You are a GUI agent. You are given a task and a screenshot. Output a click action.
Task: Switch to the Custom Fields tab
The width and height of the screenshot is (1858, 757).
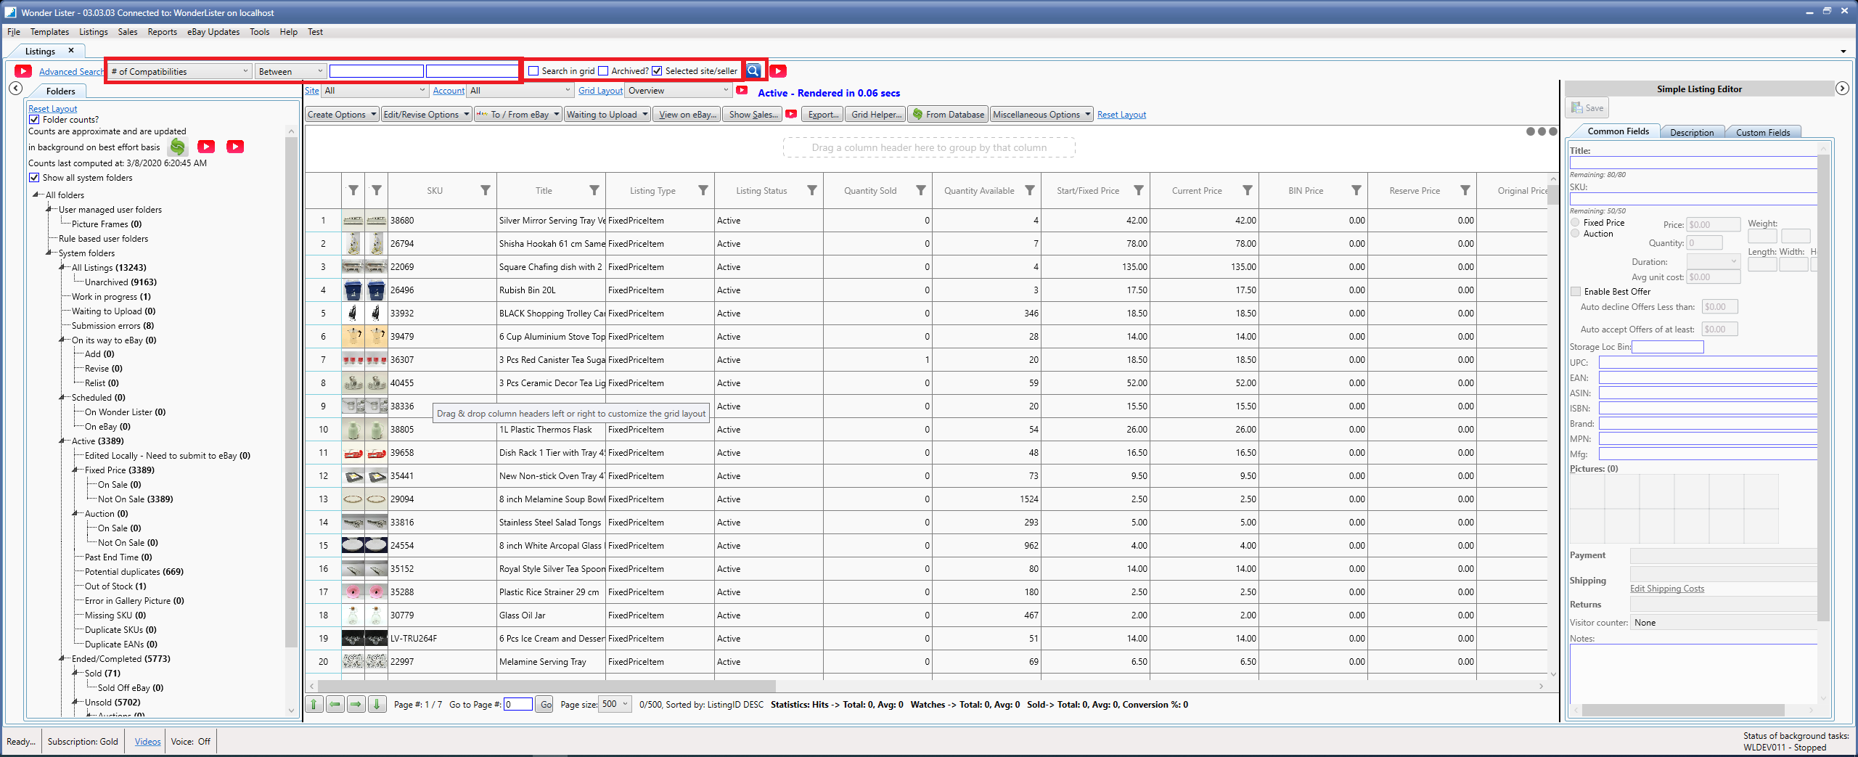(x=1762, y=132)
